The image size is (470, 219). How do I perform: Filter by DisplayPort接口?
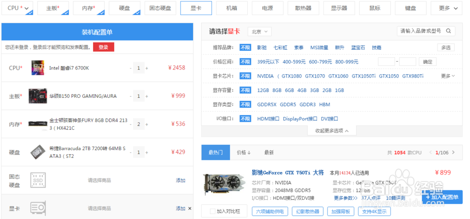300,118
